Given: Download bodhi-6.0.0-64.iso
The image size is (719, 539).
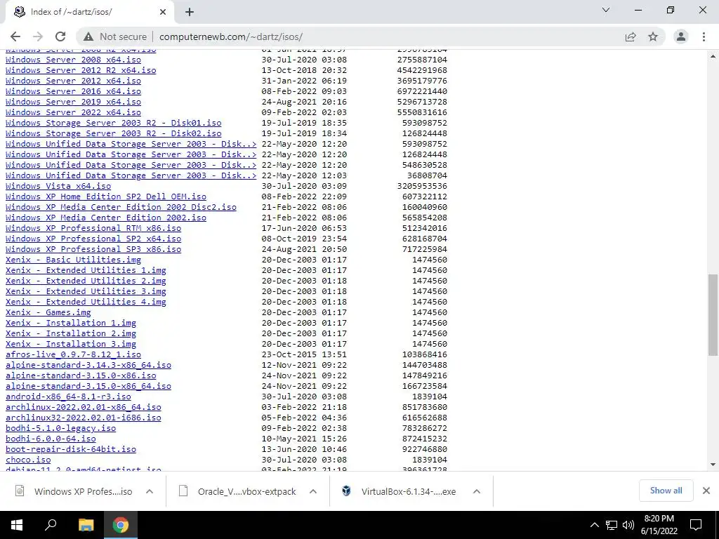Looking at the screenshot, I should (51, 439).
